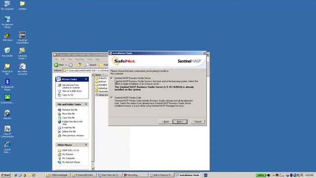
Task: Open My Computer desktop icon
Action: [7, 5]
